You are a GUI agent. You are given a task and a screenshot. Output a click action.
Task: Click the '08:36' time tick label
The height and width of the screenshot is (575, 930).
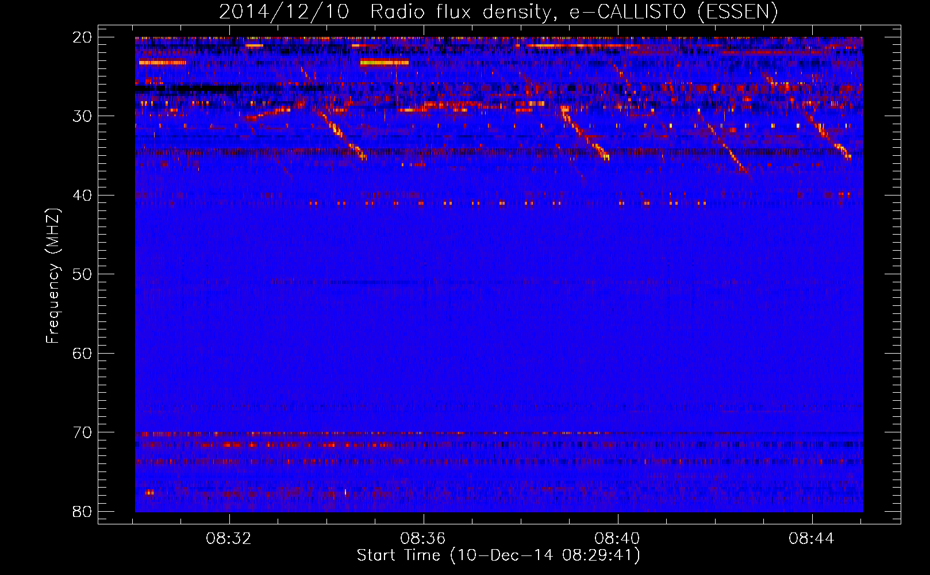[x=423, y=539]
